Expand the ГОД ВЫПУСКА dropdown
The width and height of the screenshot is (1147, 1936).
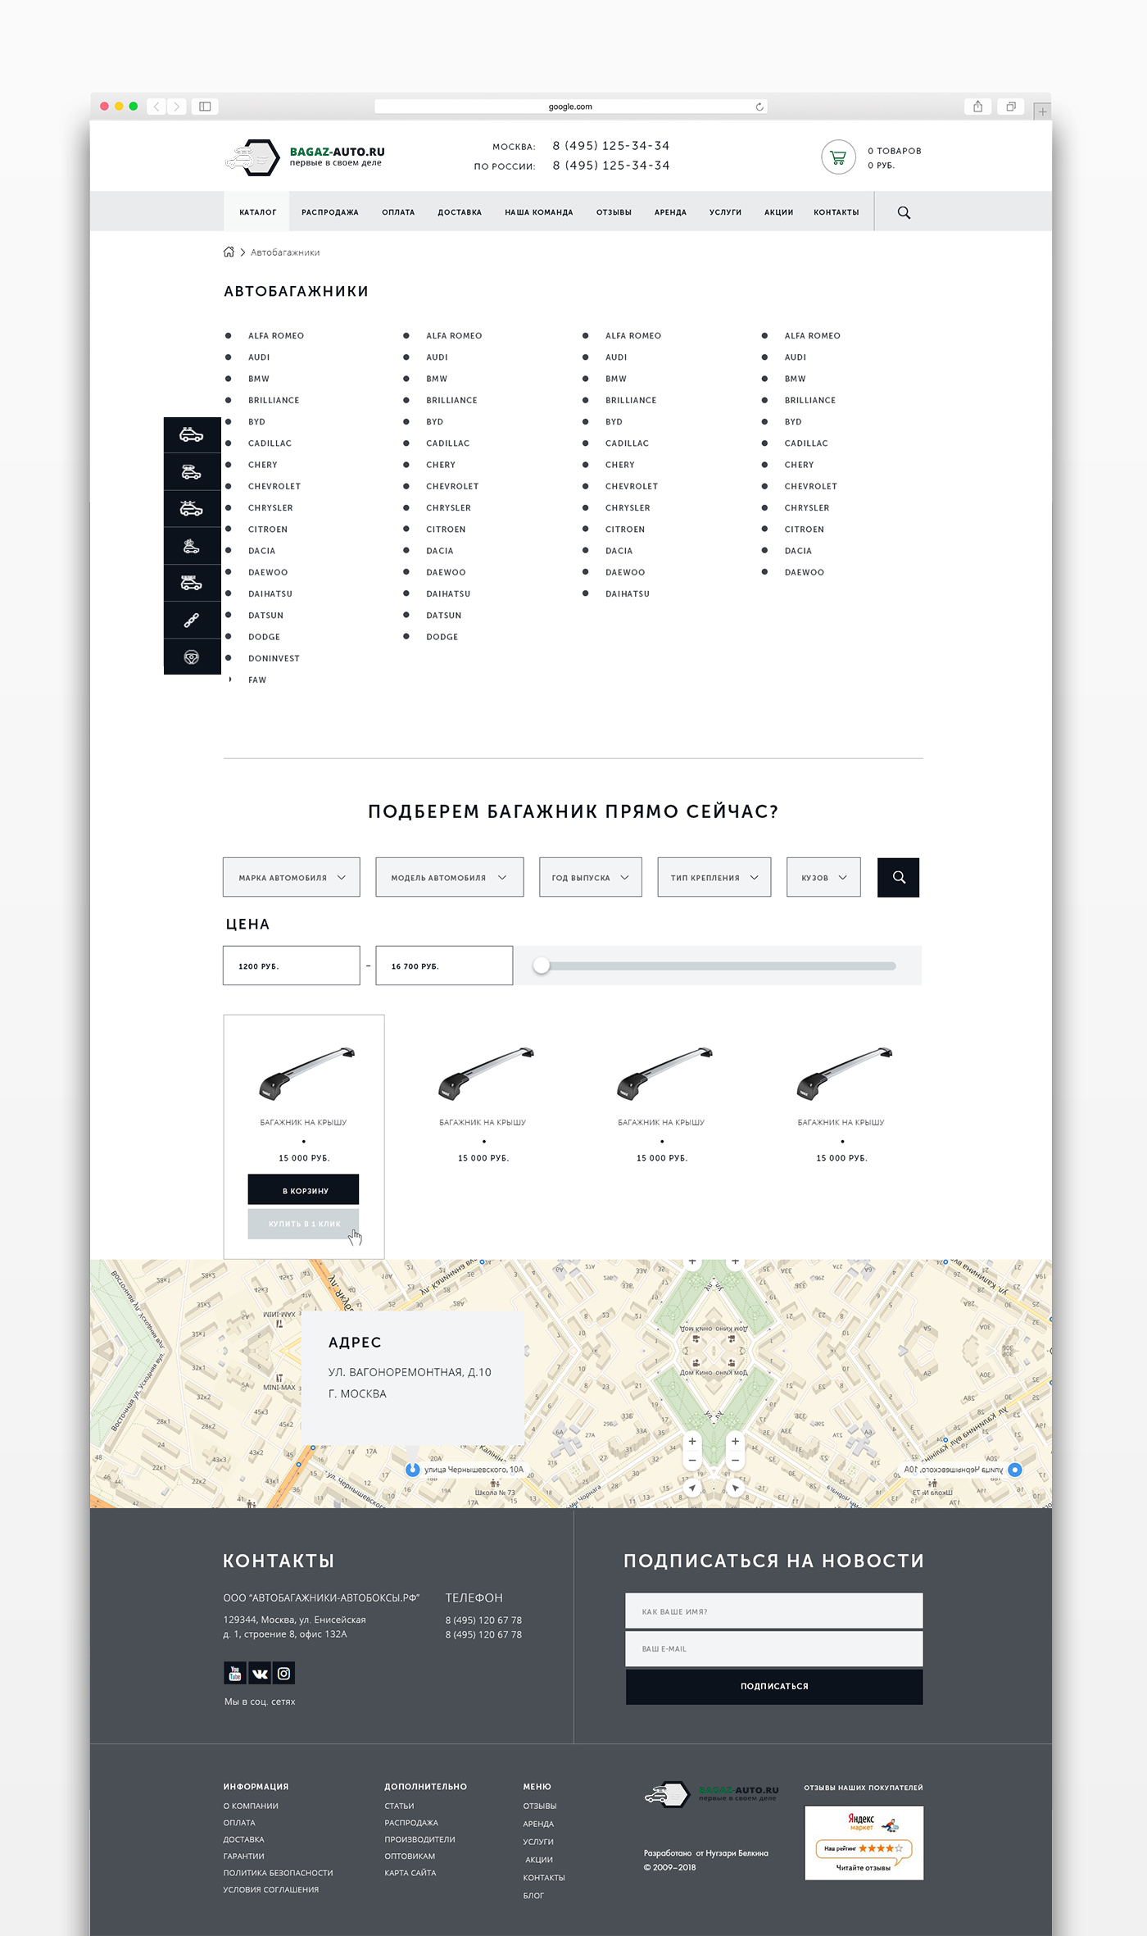591,877
